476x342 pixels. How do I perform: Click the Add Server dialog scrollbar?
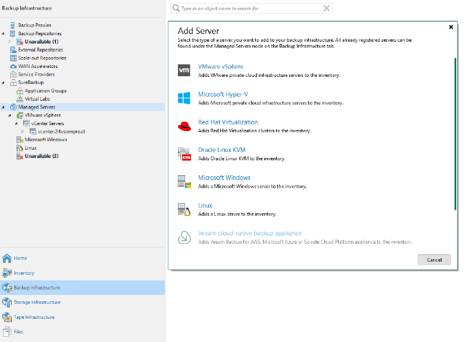pyautogui.click(x=455, y=133)
